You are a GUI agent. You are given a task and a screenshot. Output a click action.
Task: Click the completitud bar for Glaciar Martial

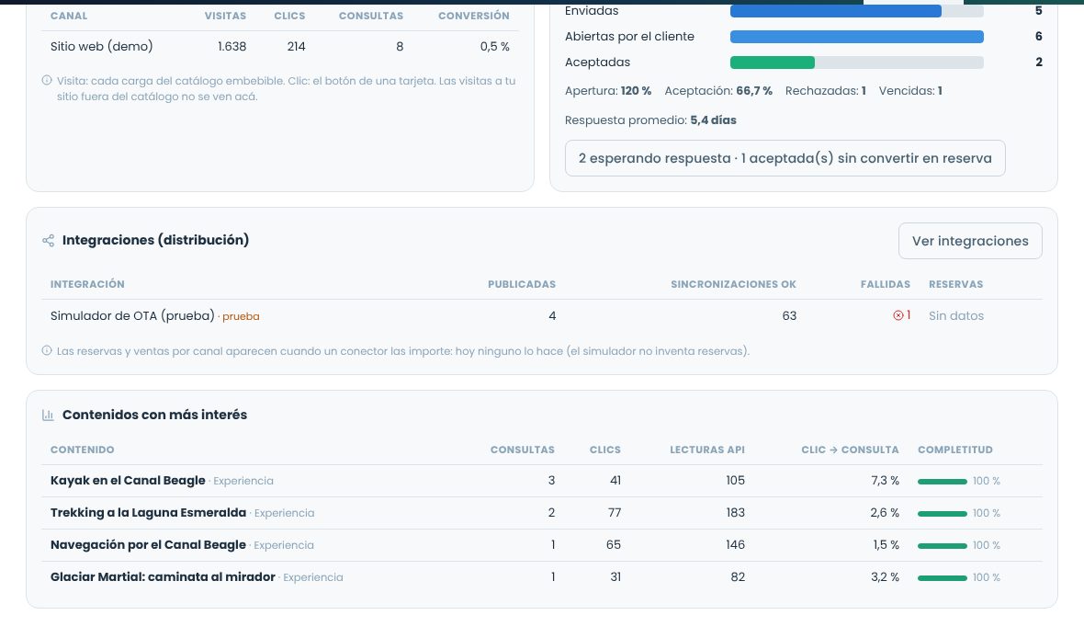point(943,578)
